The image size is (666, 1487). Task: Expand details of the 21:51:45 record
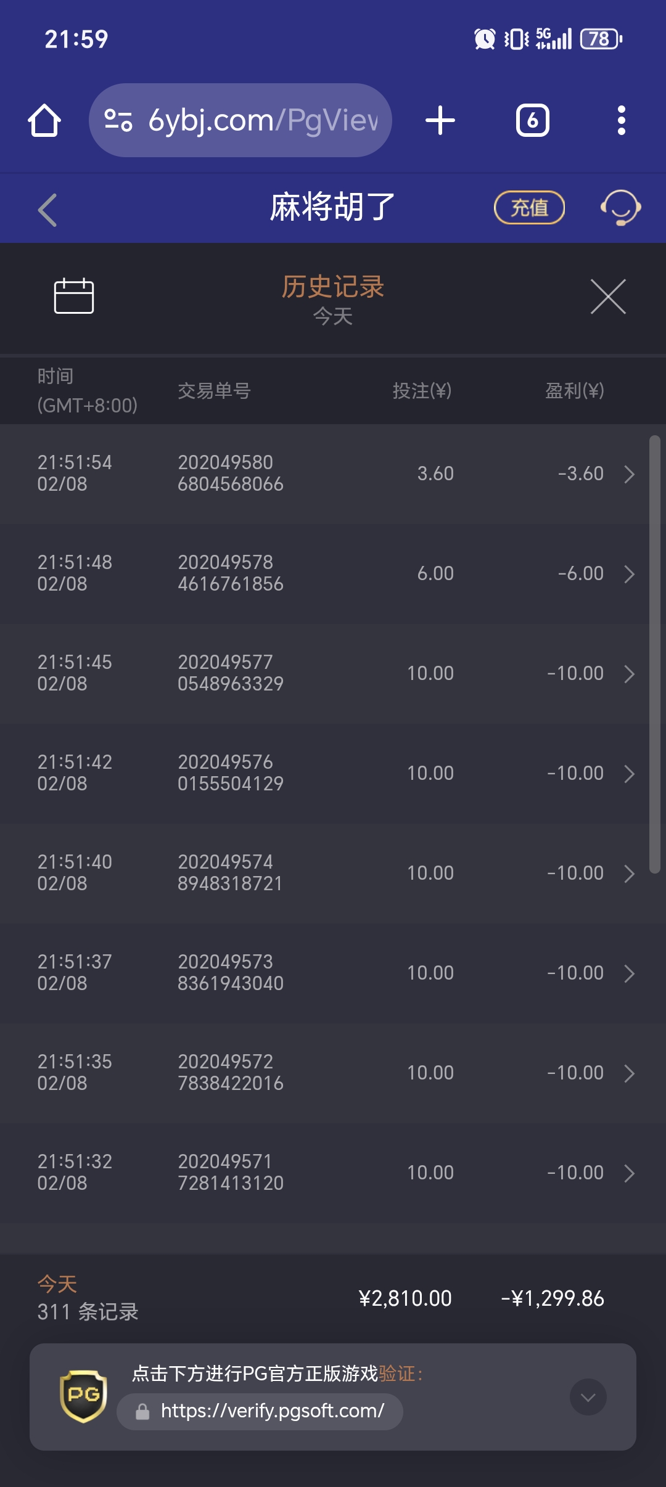pos(629,674)
